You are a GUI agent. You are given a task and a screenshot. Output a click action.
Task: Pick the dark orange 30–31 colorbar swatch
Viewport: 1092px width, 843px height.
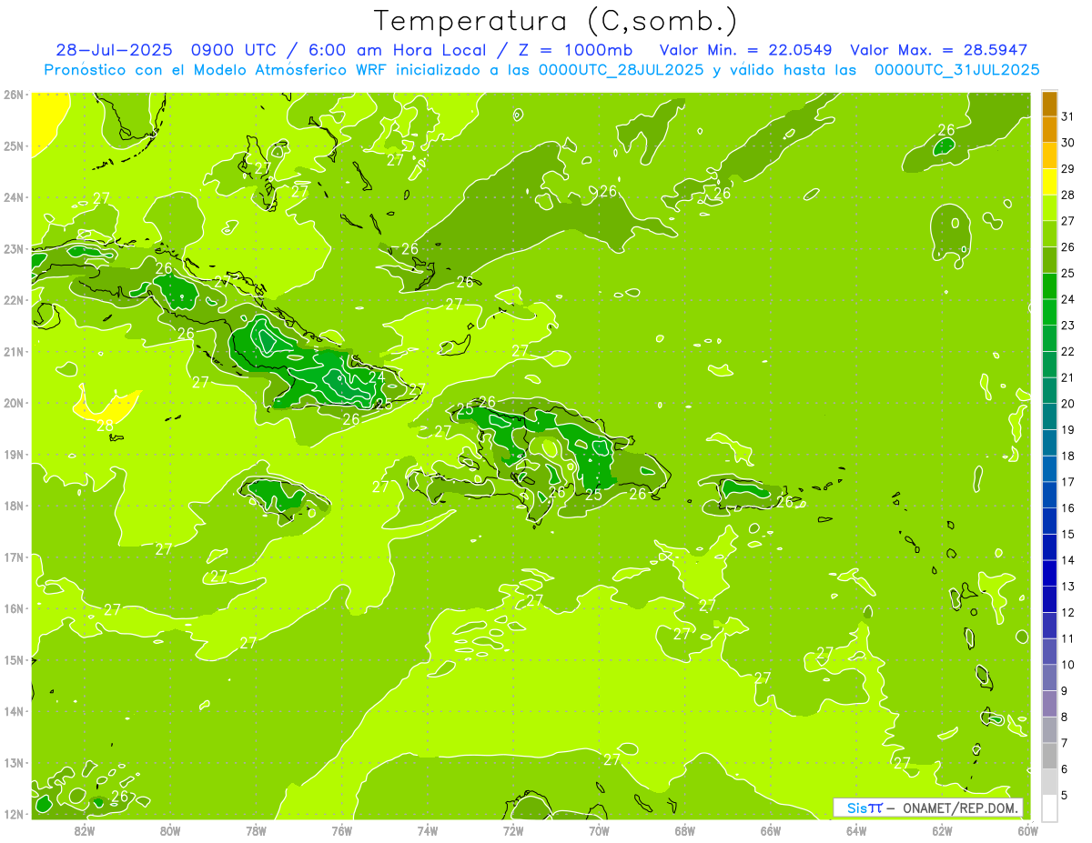[1049, 129]
